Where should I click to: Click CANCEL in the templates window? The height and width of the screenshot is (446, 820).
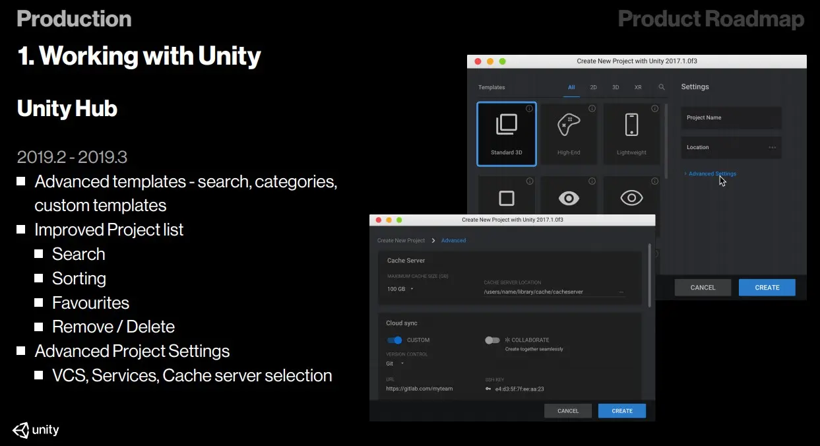[x=703, y=288]
